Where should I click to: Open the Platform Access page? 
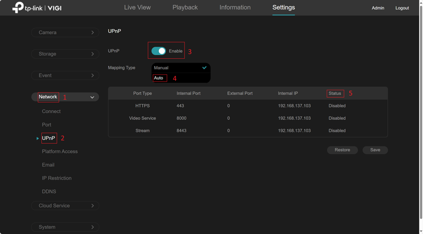click(60, 151)
